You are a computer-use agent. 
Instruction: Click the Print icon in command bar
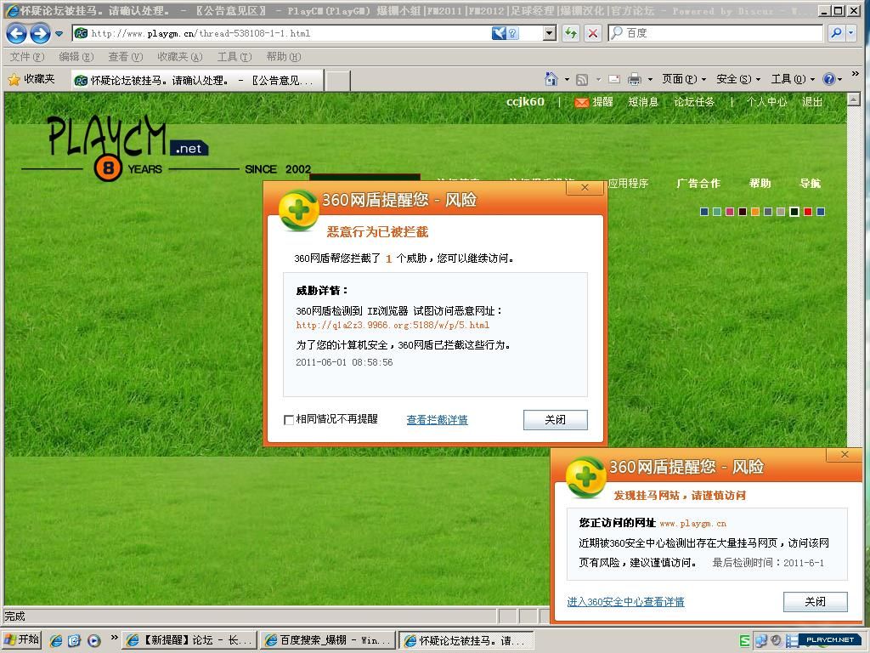[x=634, y=79]
